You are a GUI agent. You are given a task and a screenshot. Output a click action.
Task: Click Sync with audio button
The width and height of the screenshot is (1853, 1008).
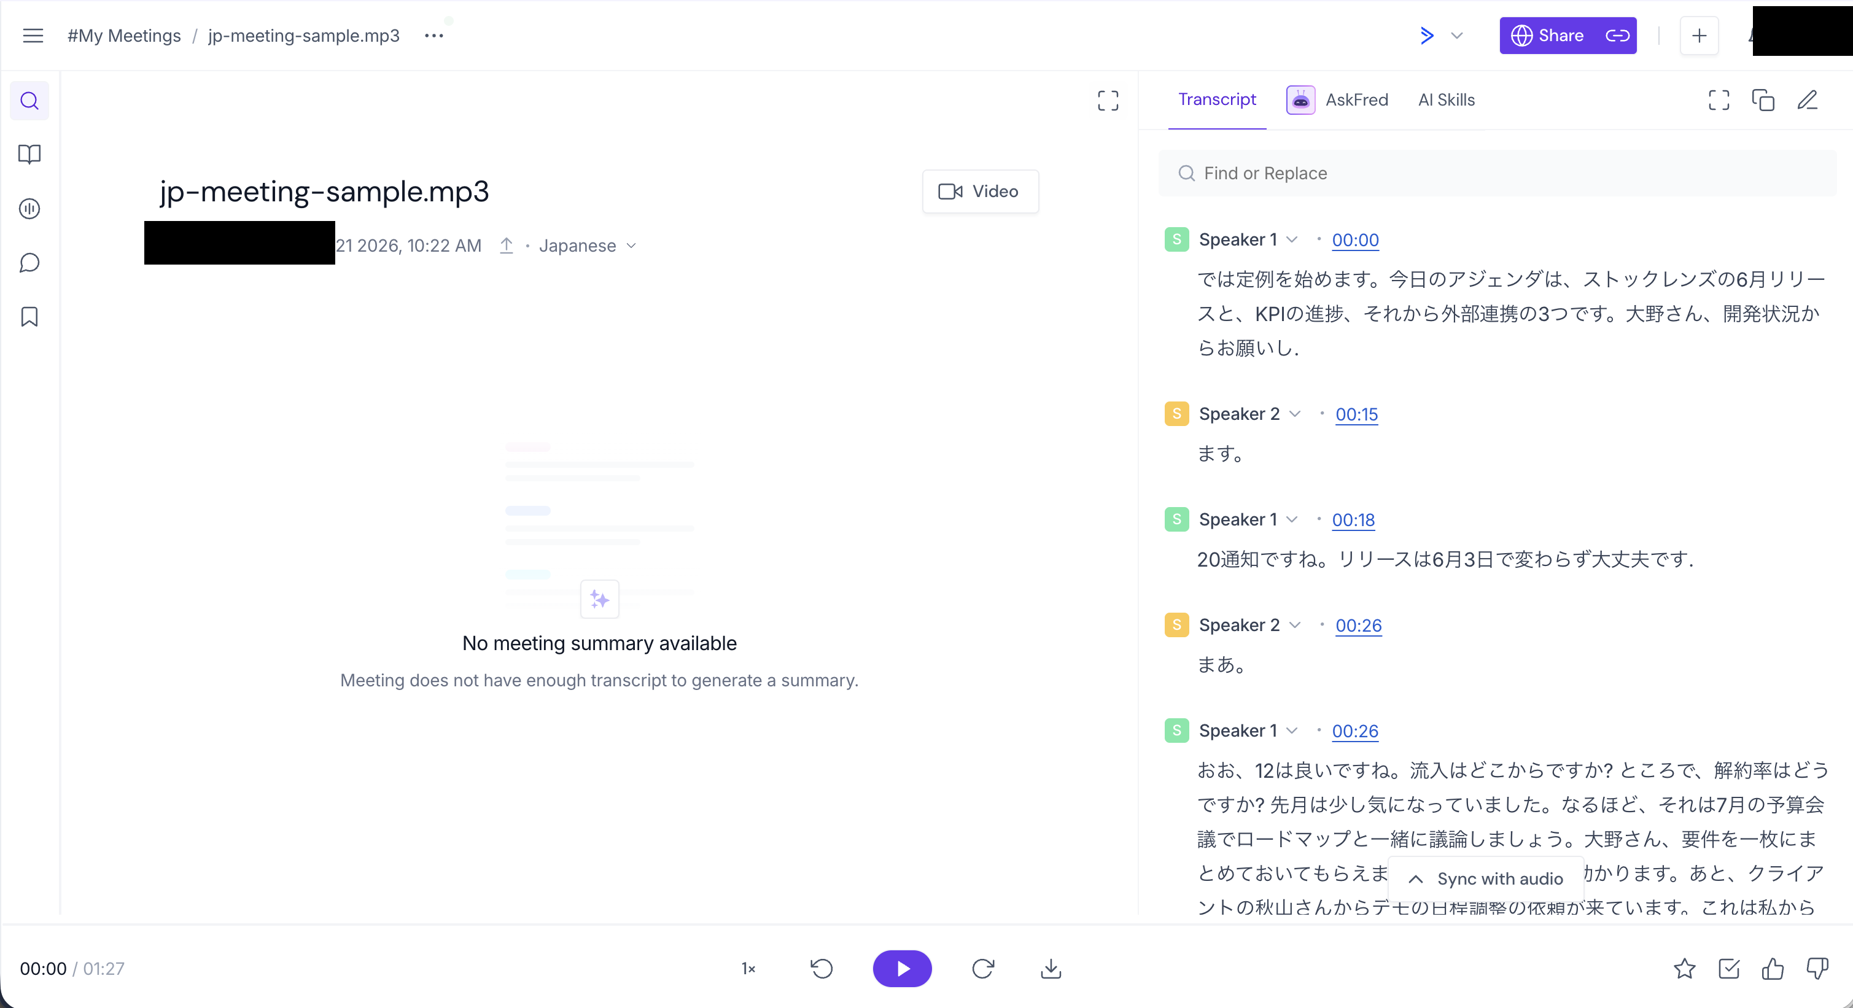(x=1485, y=878)
